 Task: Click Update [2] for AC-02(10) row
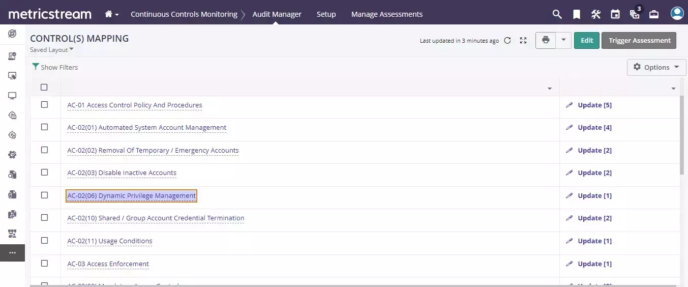[595, 218]
